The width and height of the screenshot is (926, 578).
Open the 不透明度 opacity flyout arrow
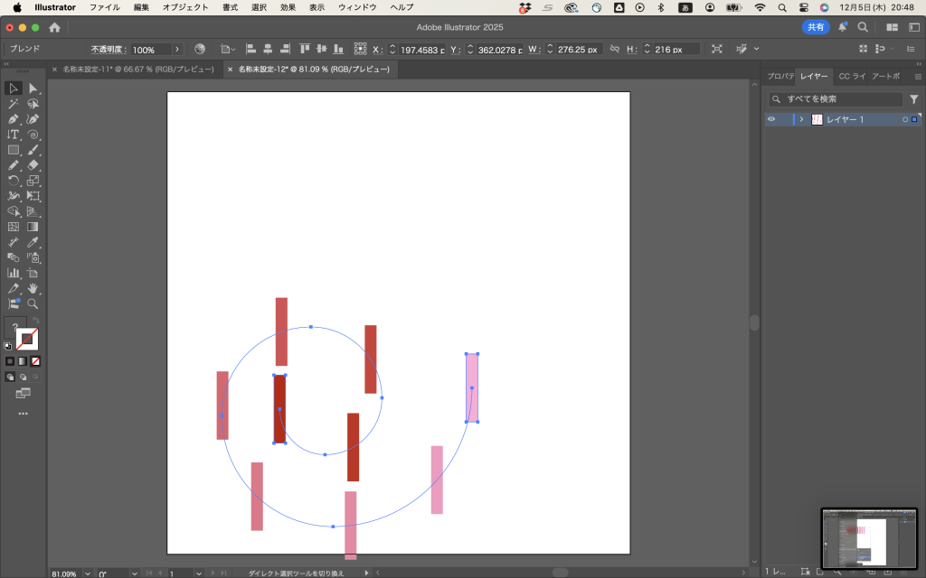pyautogui.click(x=176, y=49)
